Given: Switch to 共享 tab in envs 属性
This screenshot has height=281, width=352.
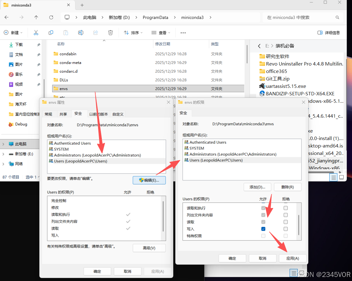Looking at the screenshot, I should click(63, 114).
